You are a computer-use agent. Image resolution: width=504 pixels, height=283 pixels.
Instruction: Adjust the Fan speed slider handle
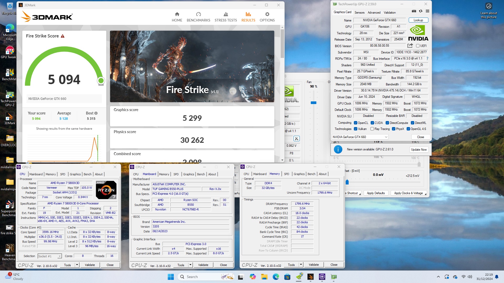pos(313,103)
